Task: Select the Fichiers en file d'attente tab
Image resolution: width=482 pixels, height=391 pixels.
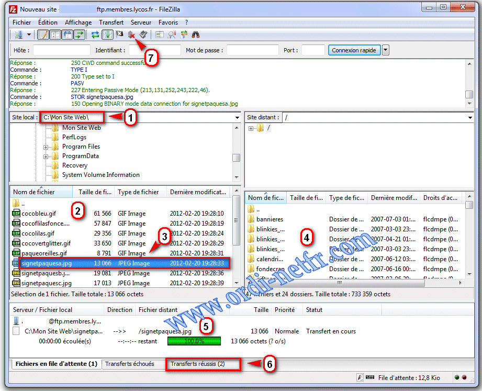Action: pos(56,364)
